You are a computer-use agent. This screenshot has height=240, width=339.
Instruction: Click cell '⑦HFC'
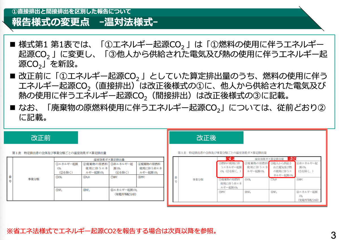pyautogui.click(x=122, y=181)
